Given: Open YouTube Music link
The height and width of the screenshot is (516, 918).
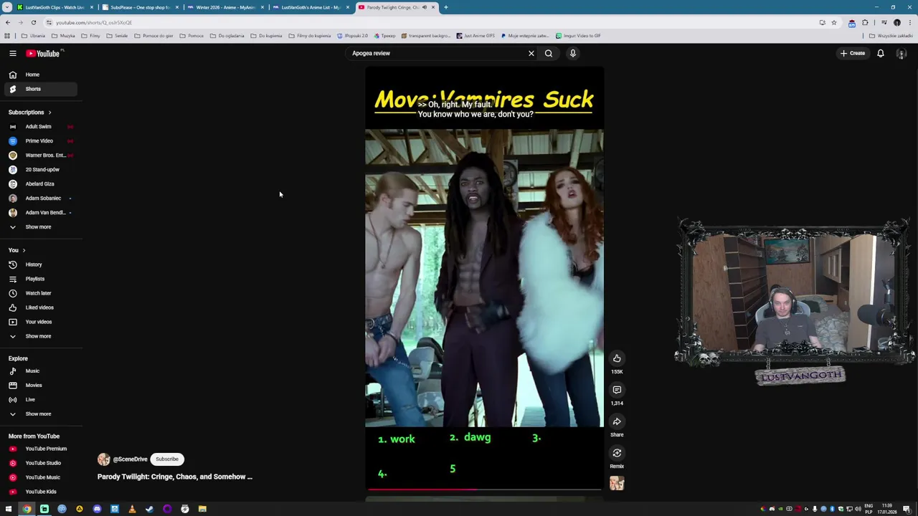Looking at the screenshot, I should tap(40, 477).
